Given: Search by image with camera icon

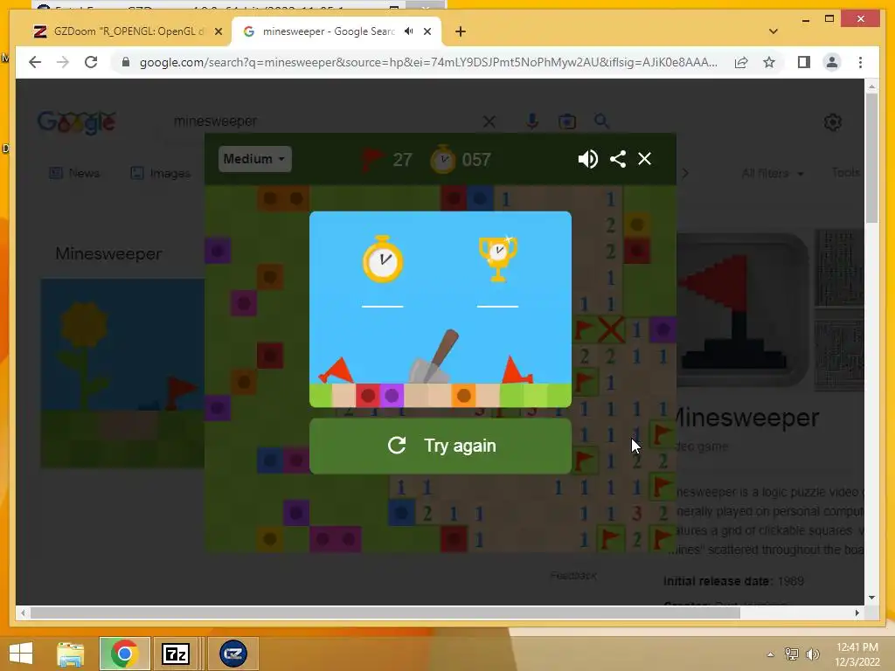Looking at the screenshot, I should tap(566, 121).
